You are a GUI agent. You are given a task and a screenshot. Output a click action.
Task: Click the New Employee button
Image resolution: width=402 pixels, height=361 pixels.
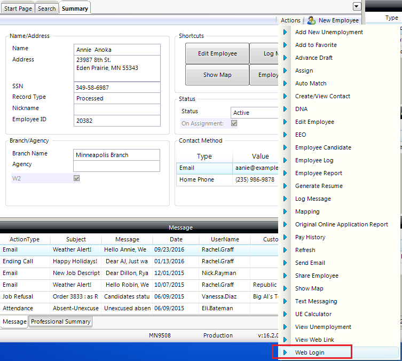[333, 20]
